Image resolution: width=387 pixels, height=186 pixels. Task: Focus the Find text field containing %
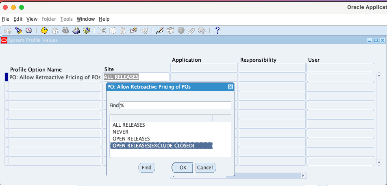pyautogui.click(x=175, y=106)
